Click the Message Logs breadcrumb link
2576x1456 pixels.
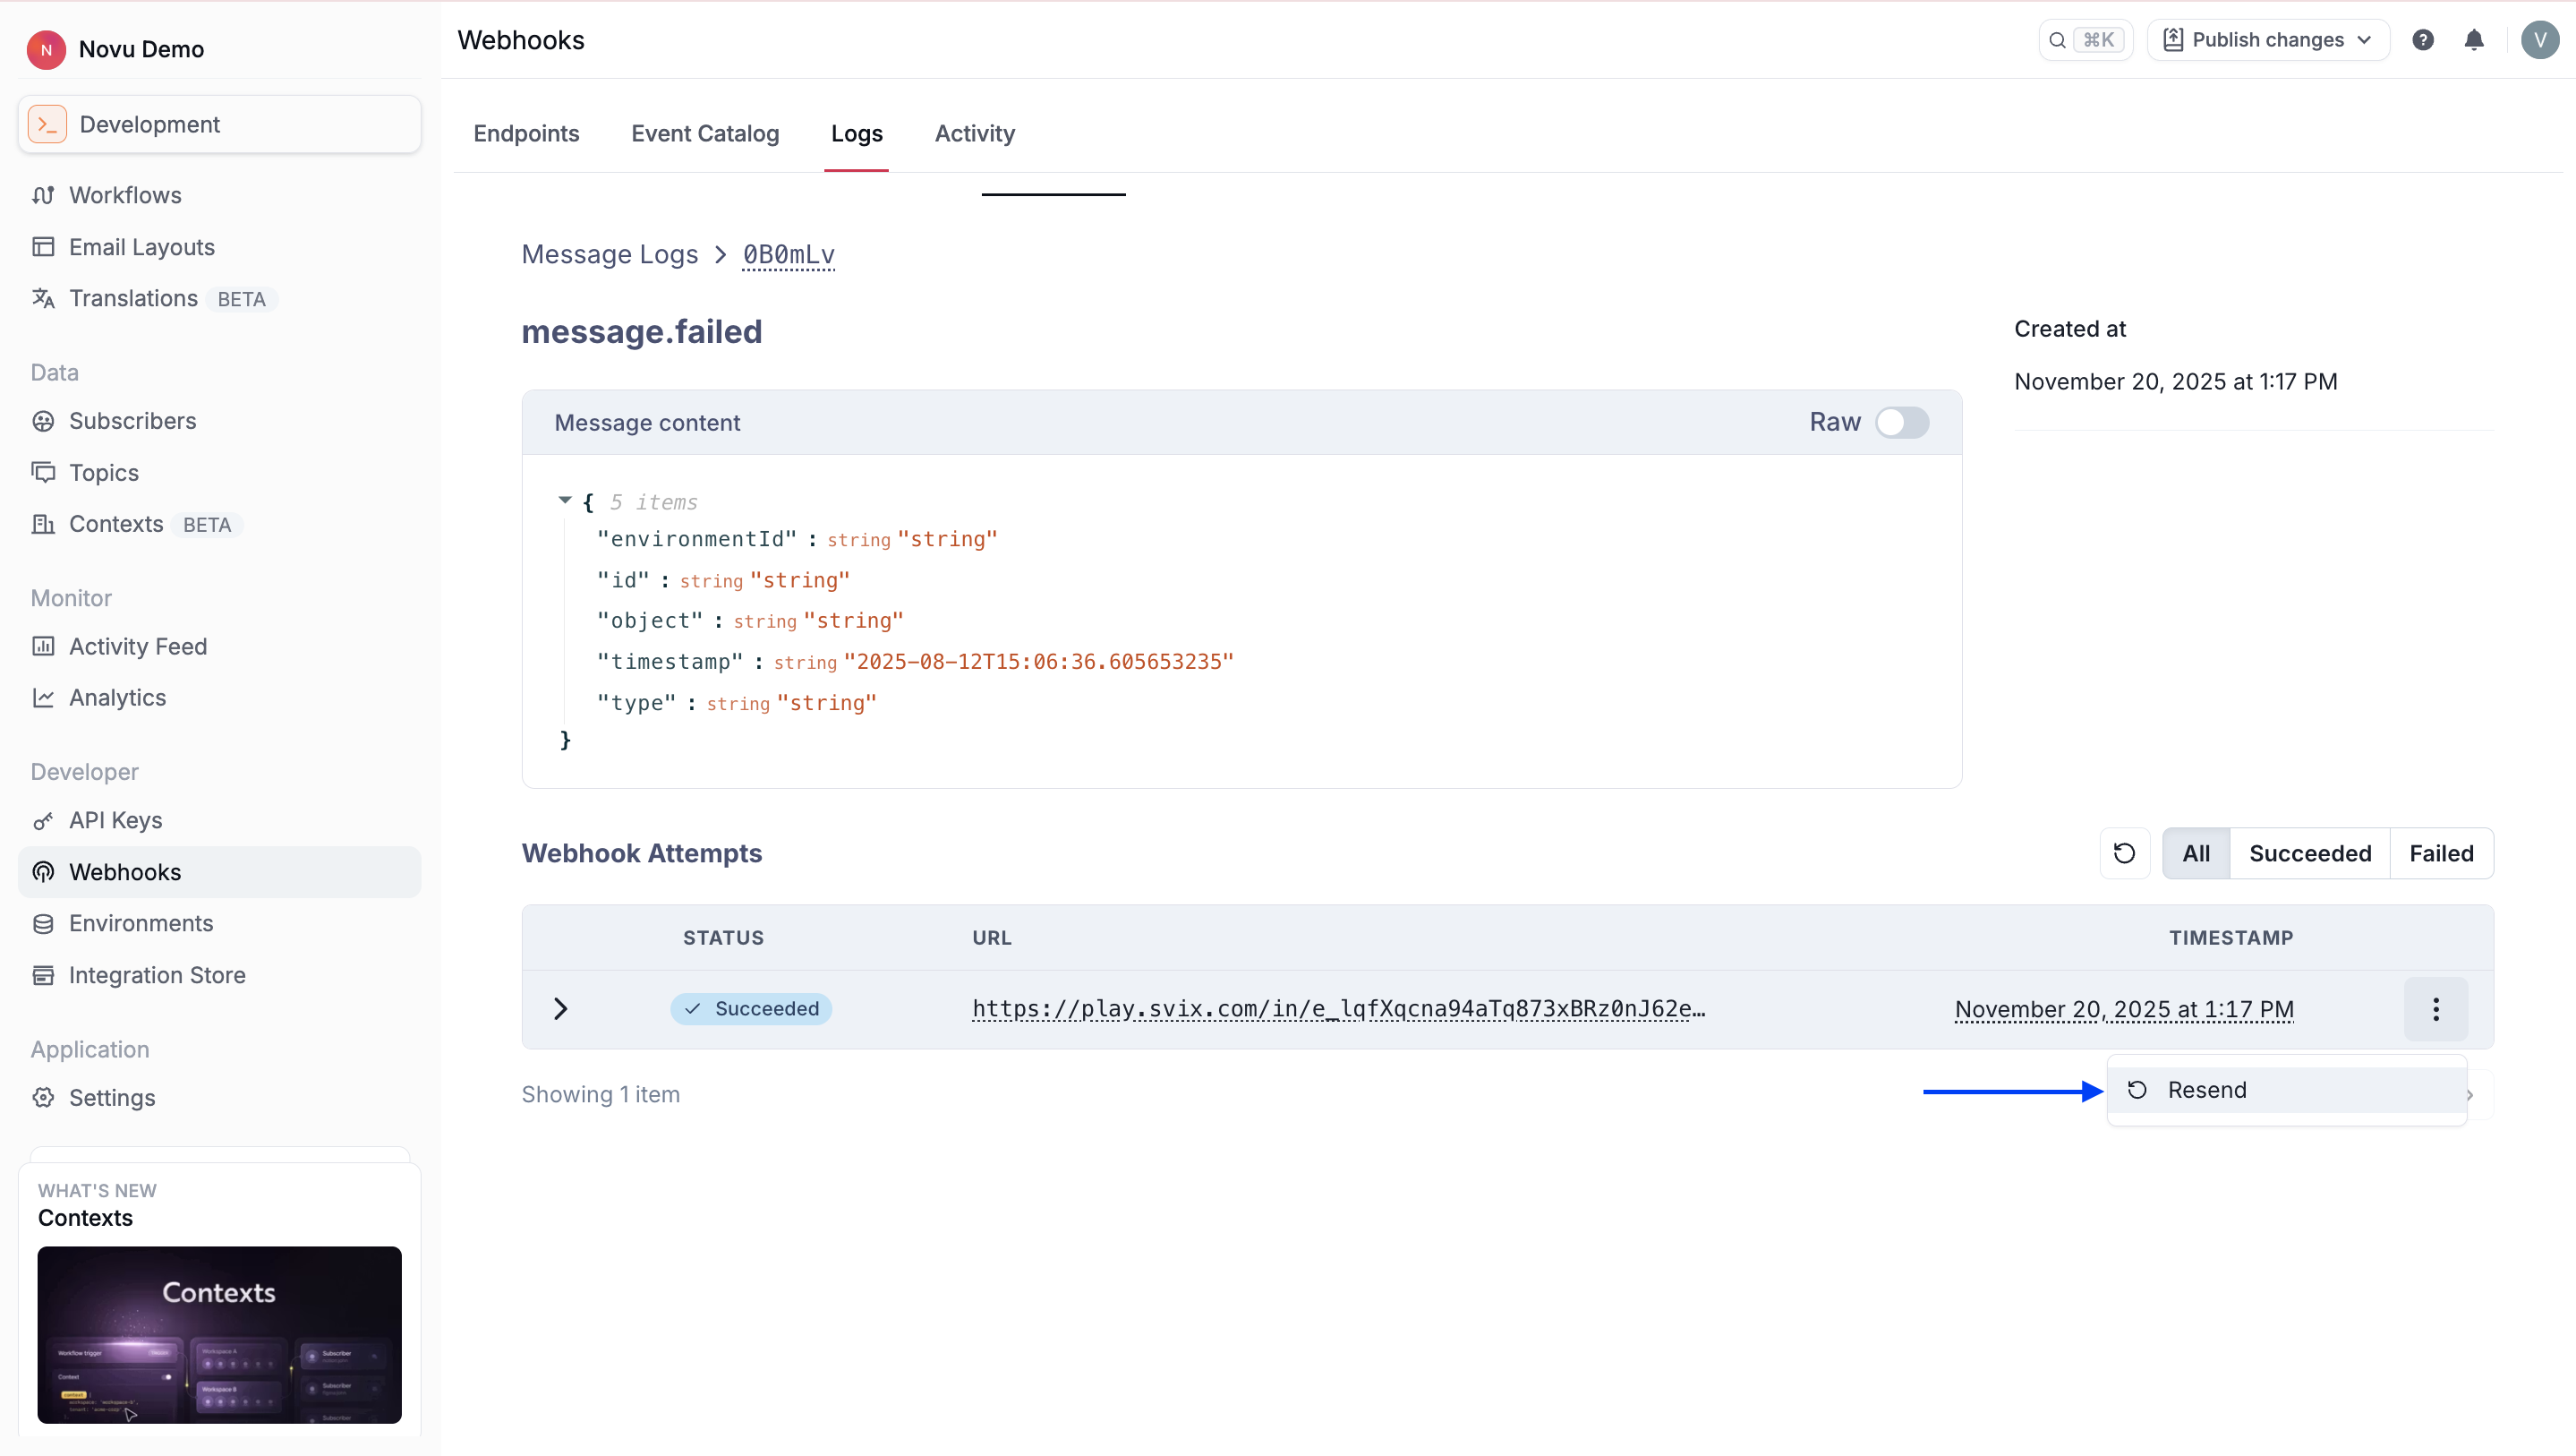pos(609,254)
